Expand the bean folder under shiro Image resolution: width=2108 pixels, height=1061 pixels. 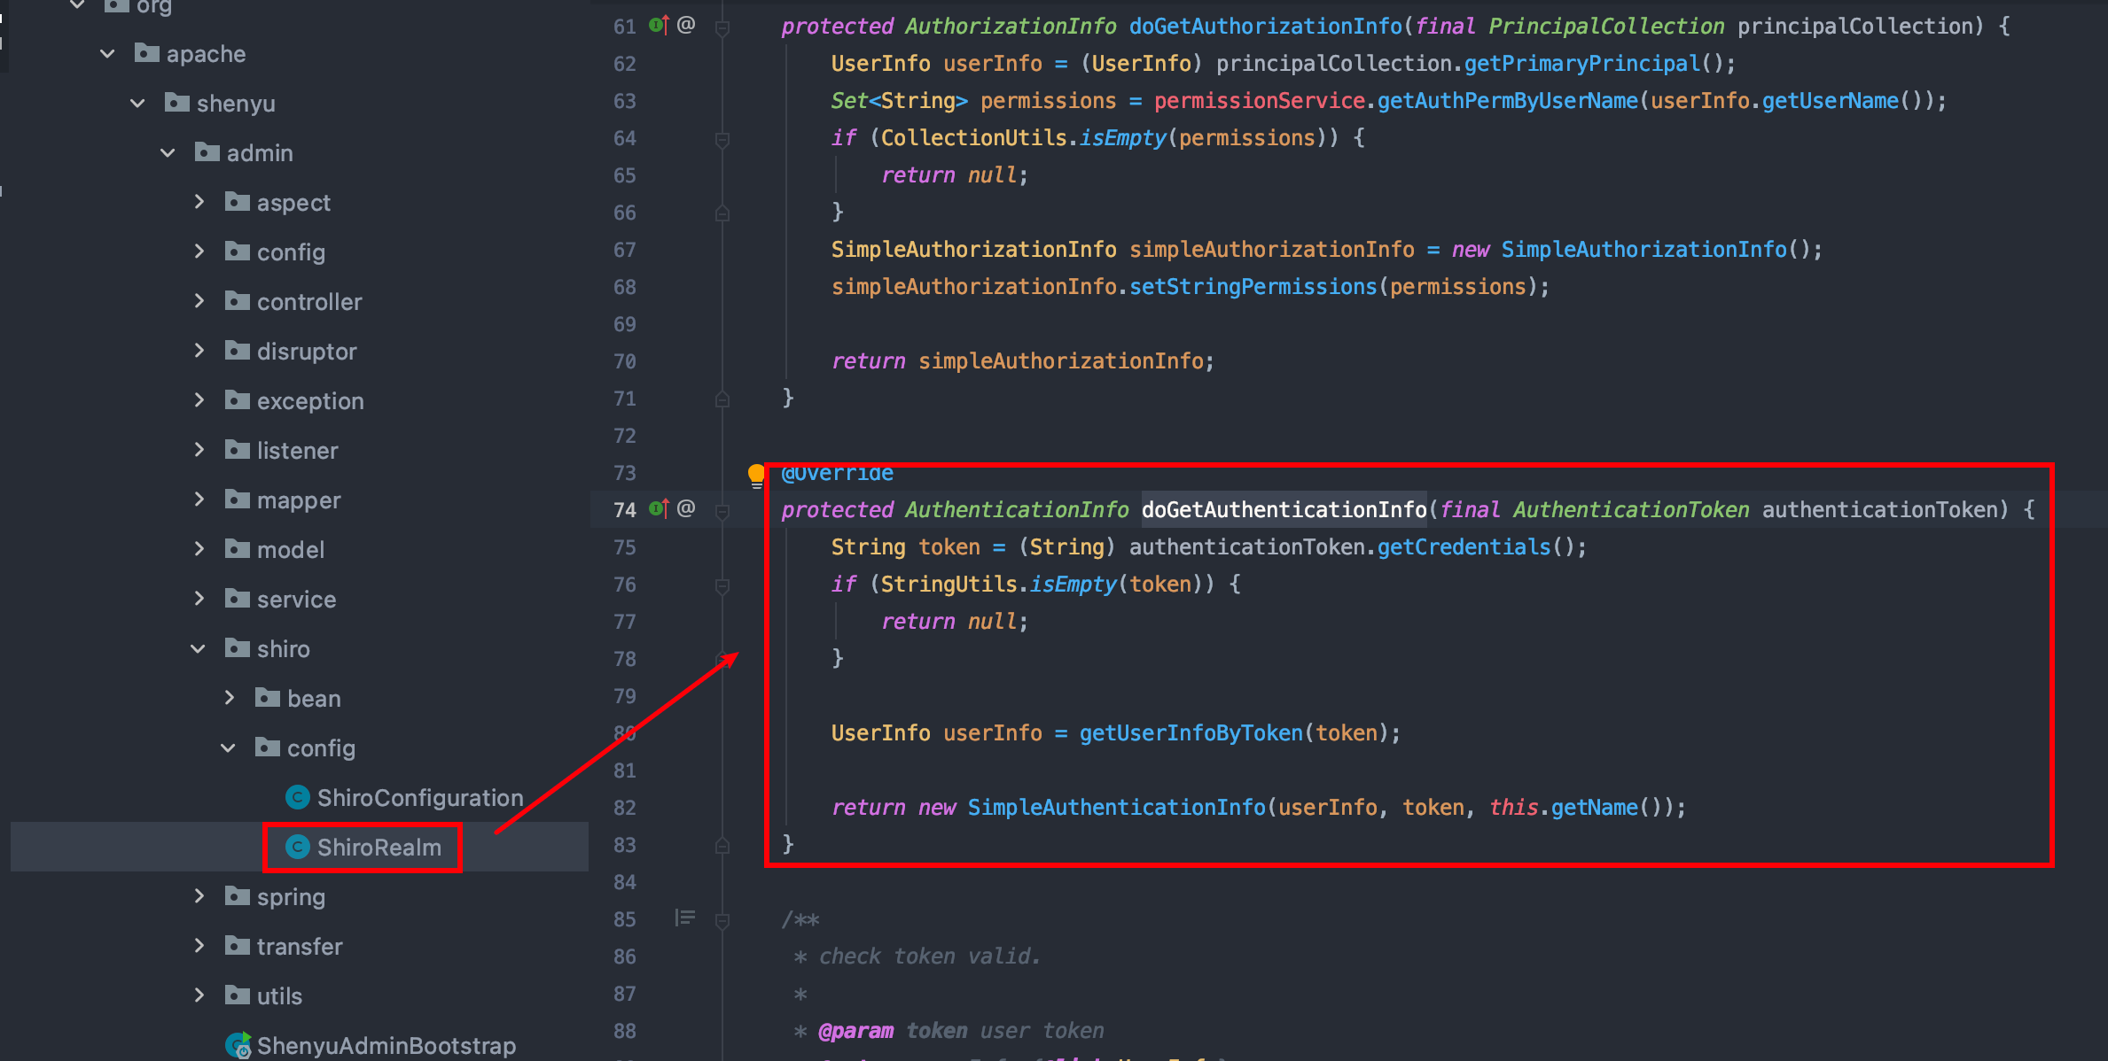coord(230,698)
